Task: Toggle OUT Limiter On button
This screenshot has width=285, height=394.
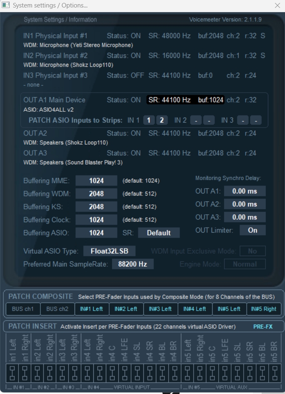Action: click(252, 230)
